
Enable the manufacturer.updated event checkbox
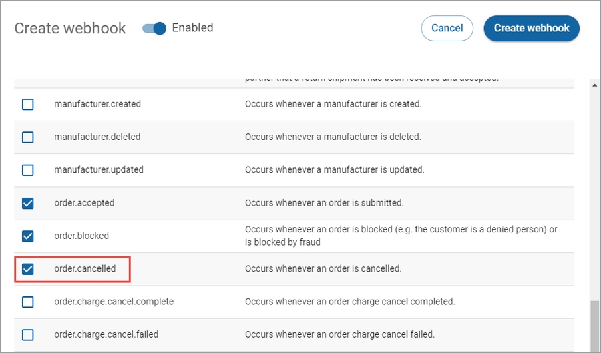[28, 170]
